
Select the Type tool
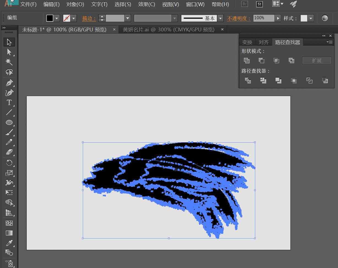coord(9,102)
